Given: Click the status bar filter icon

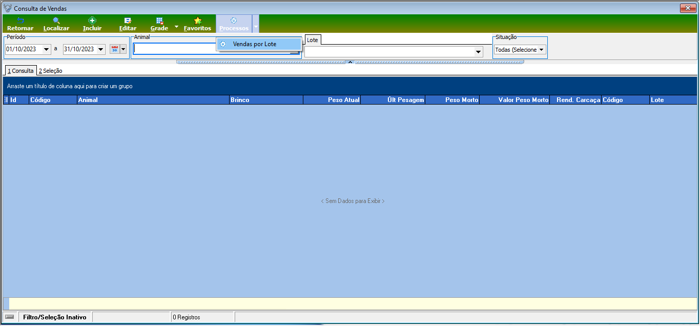Looking at the screenshot, I should coord(10,317).
